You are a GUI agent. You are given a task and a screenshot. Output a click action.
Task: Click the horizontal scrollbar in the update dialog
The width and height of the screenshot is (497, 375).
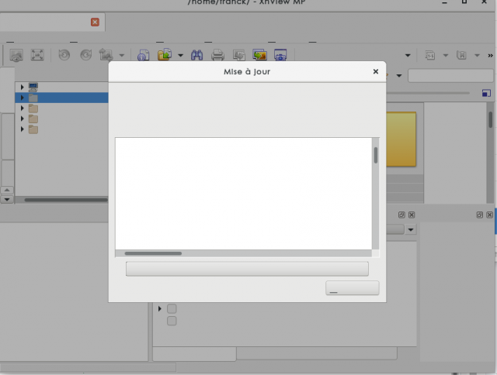[243, 253]
